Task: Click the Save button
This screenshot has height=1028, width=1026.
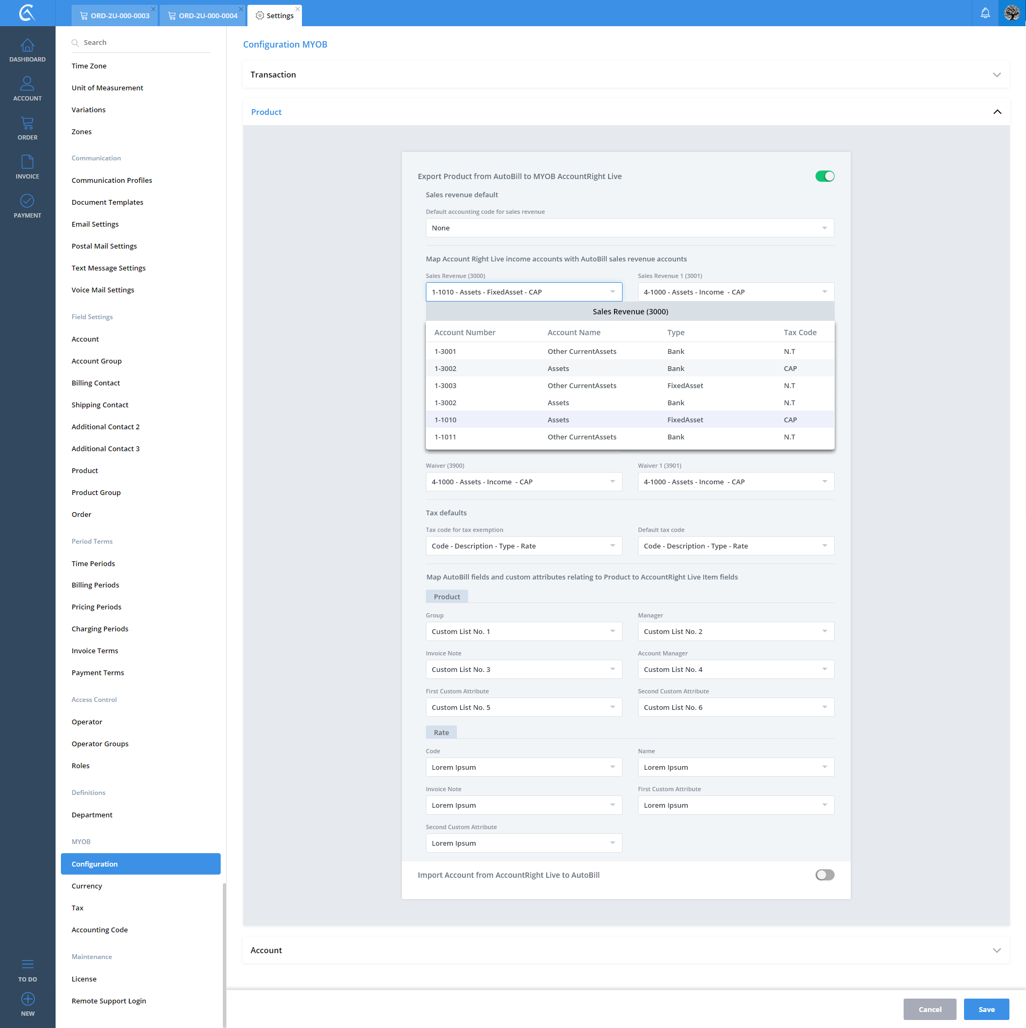Action: point(986,1009)
